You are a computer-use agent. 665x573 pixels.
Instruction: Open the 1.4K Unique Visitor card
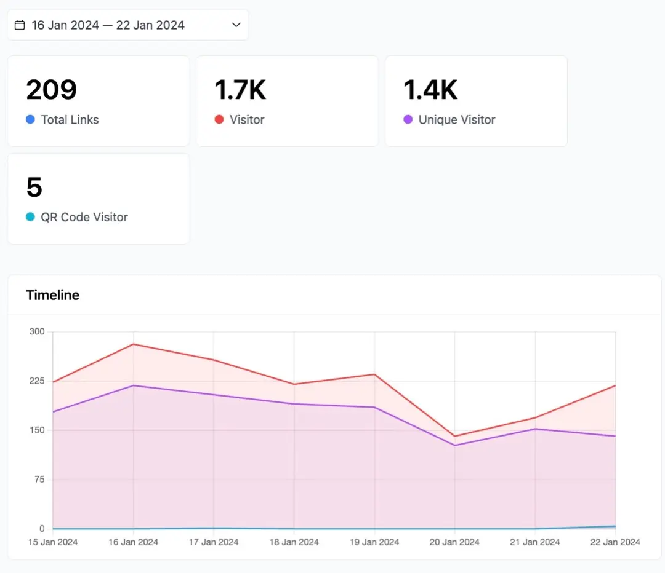476,101
